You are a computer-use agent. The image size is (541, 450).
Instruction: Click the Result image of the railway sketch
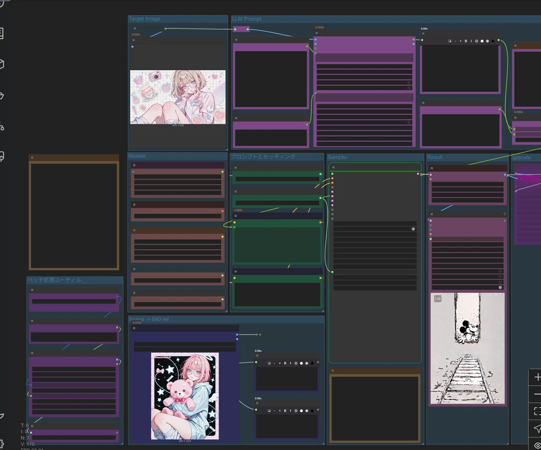point(467,349)
